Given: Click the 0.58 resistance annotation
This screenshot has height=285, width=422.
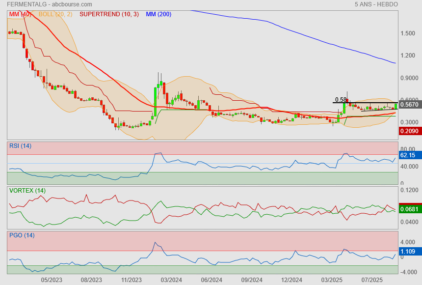Looking at the screenshot, I should click(x=341, y=100).
